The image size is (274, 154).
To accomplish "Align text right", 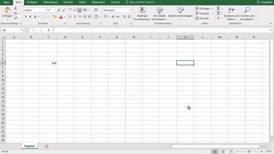I will pyautogui.click(x=80, y=17).
